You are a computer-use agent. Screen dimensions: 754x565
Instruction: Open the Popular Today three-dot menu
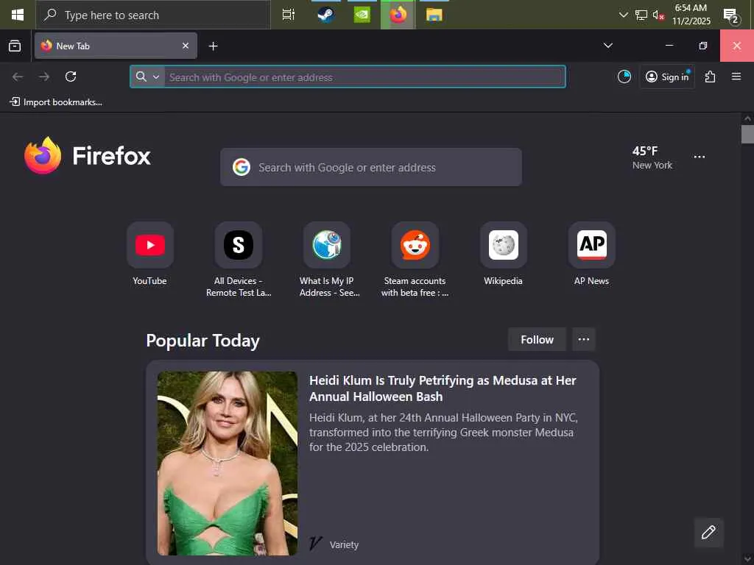[x=584, y=340]
